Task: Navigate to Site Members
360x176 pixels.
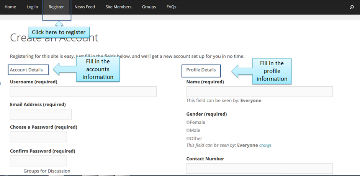Action: tap(118, 7)
